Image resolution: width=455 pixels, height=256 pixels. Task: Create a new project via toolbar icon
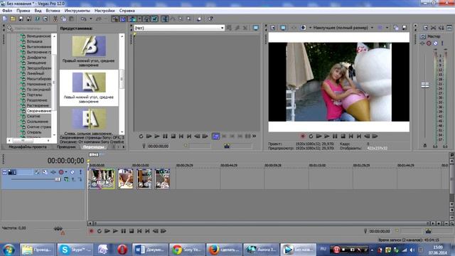(x=5, y=19)
